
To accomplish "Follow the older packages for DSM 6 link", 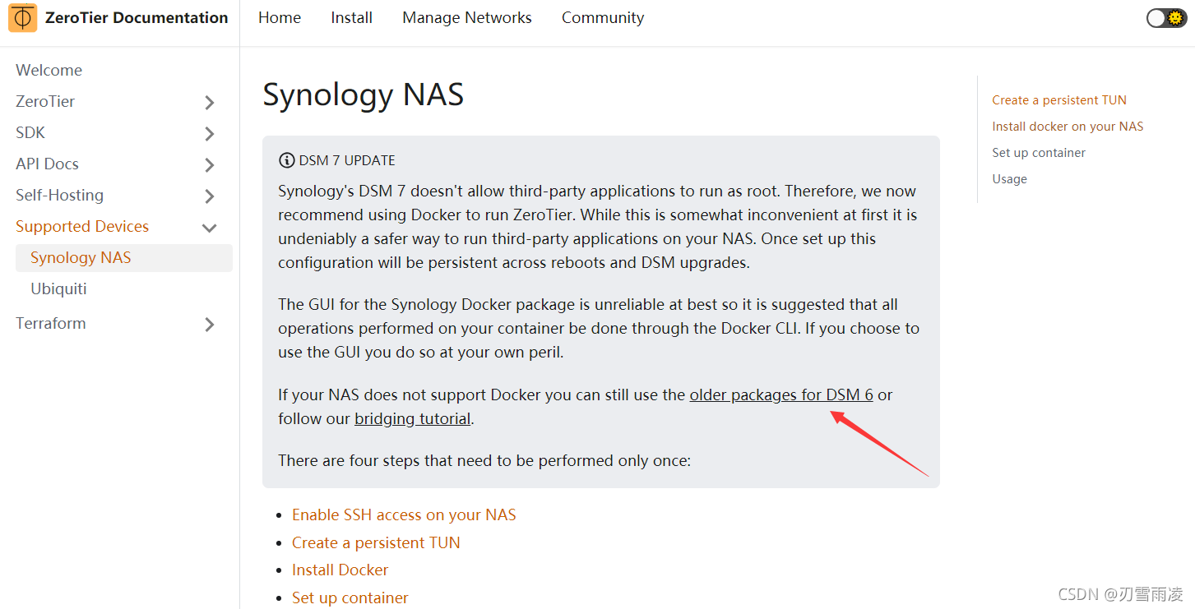I will [x=781, y=394].
